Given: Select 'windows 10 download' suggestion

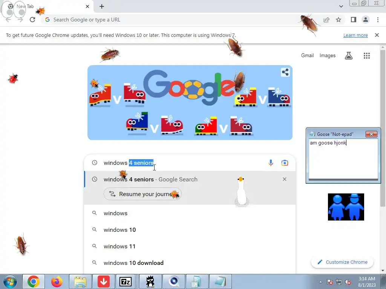Looking at the screenshot, I should tap(190, 263).
